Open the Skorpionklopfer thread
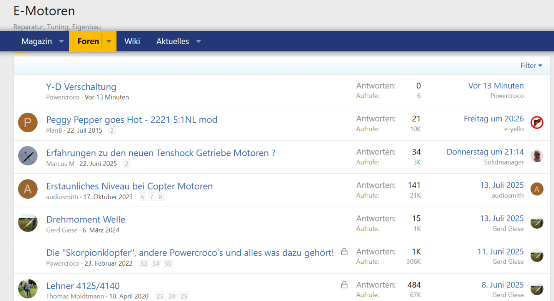Viewport: 554px width, 301px height. (190, 253)
